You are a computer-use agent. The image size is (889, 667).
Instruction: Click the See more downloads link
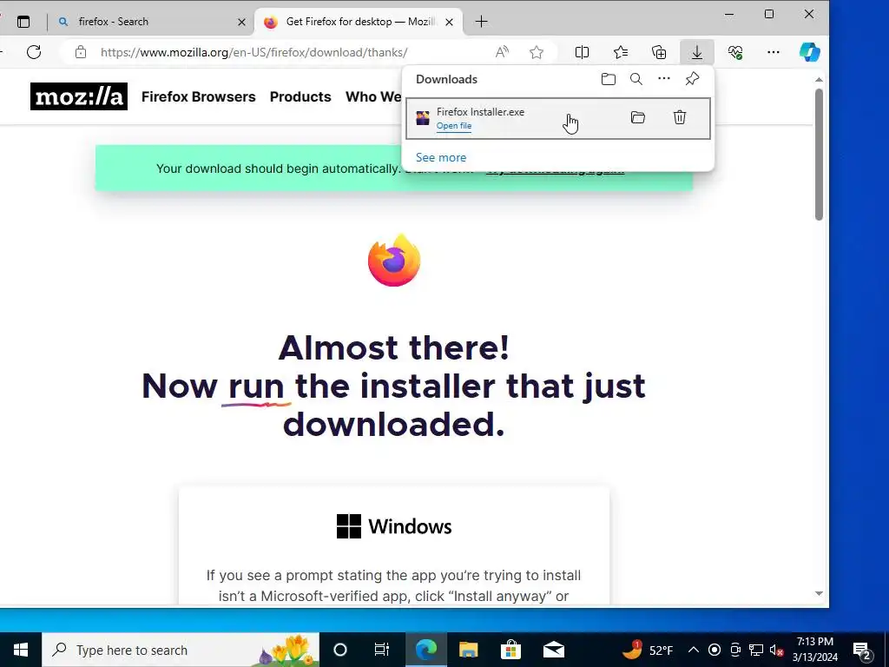[441, 158]
